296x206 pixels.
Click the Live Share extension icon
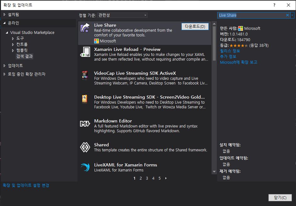(x=85, y=28)
